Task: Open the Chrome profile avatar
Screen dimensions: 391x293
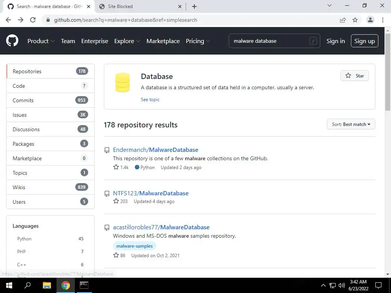Action: pos(370,20)
